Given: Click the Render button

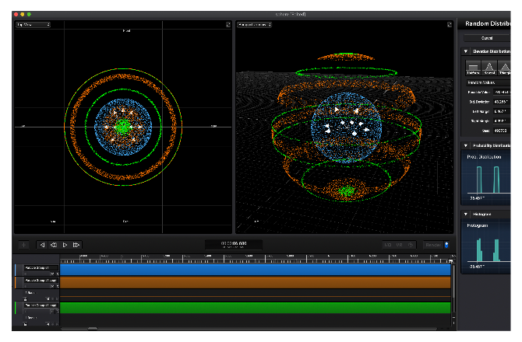Looking at the screenshot, I should [432, 245].
